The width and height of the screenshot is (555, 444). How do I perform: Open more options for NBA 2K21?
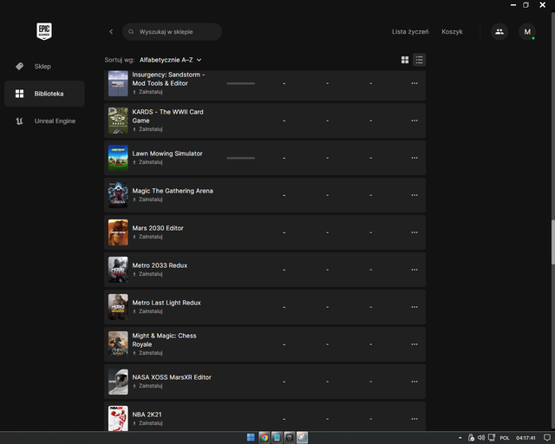coord(415,419)
